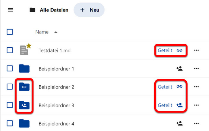Click the starred Testdatei 1.md file icon

25,49
